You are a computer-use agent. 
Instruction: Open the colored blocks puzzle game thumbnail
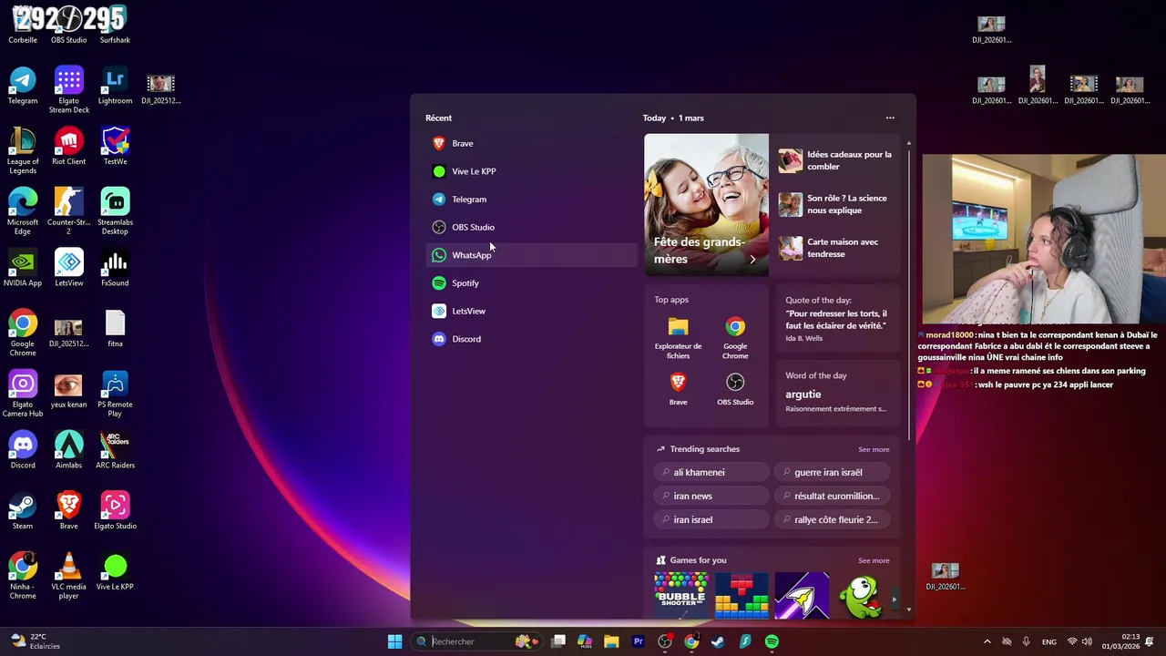[742, 595]
